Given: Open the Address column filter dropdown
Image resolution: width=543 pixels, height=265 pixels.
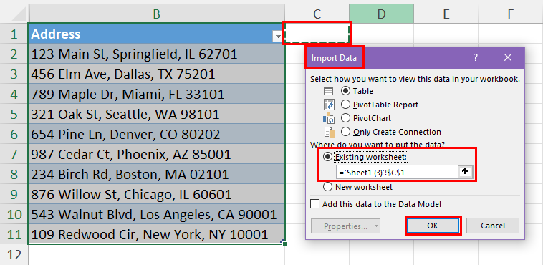Looking at the screenshot, I should pos(277,36).
